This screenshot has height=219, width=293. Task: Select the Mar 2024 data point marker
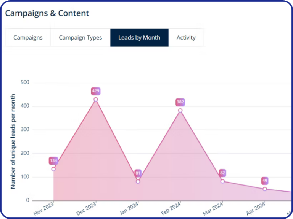point(222,181)
